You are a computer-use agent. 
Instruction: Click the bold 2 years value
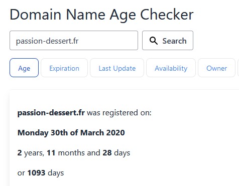[20, 153]
